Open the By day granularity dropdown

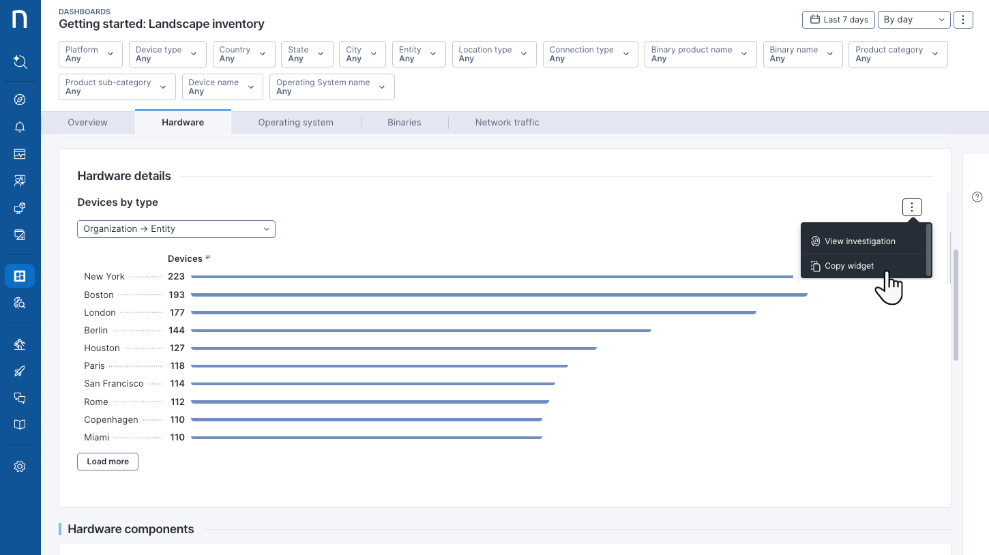913,20
